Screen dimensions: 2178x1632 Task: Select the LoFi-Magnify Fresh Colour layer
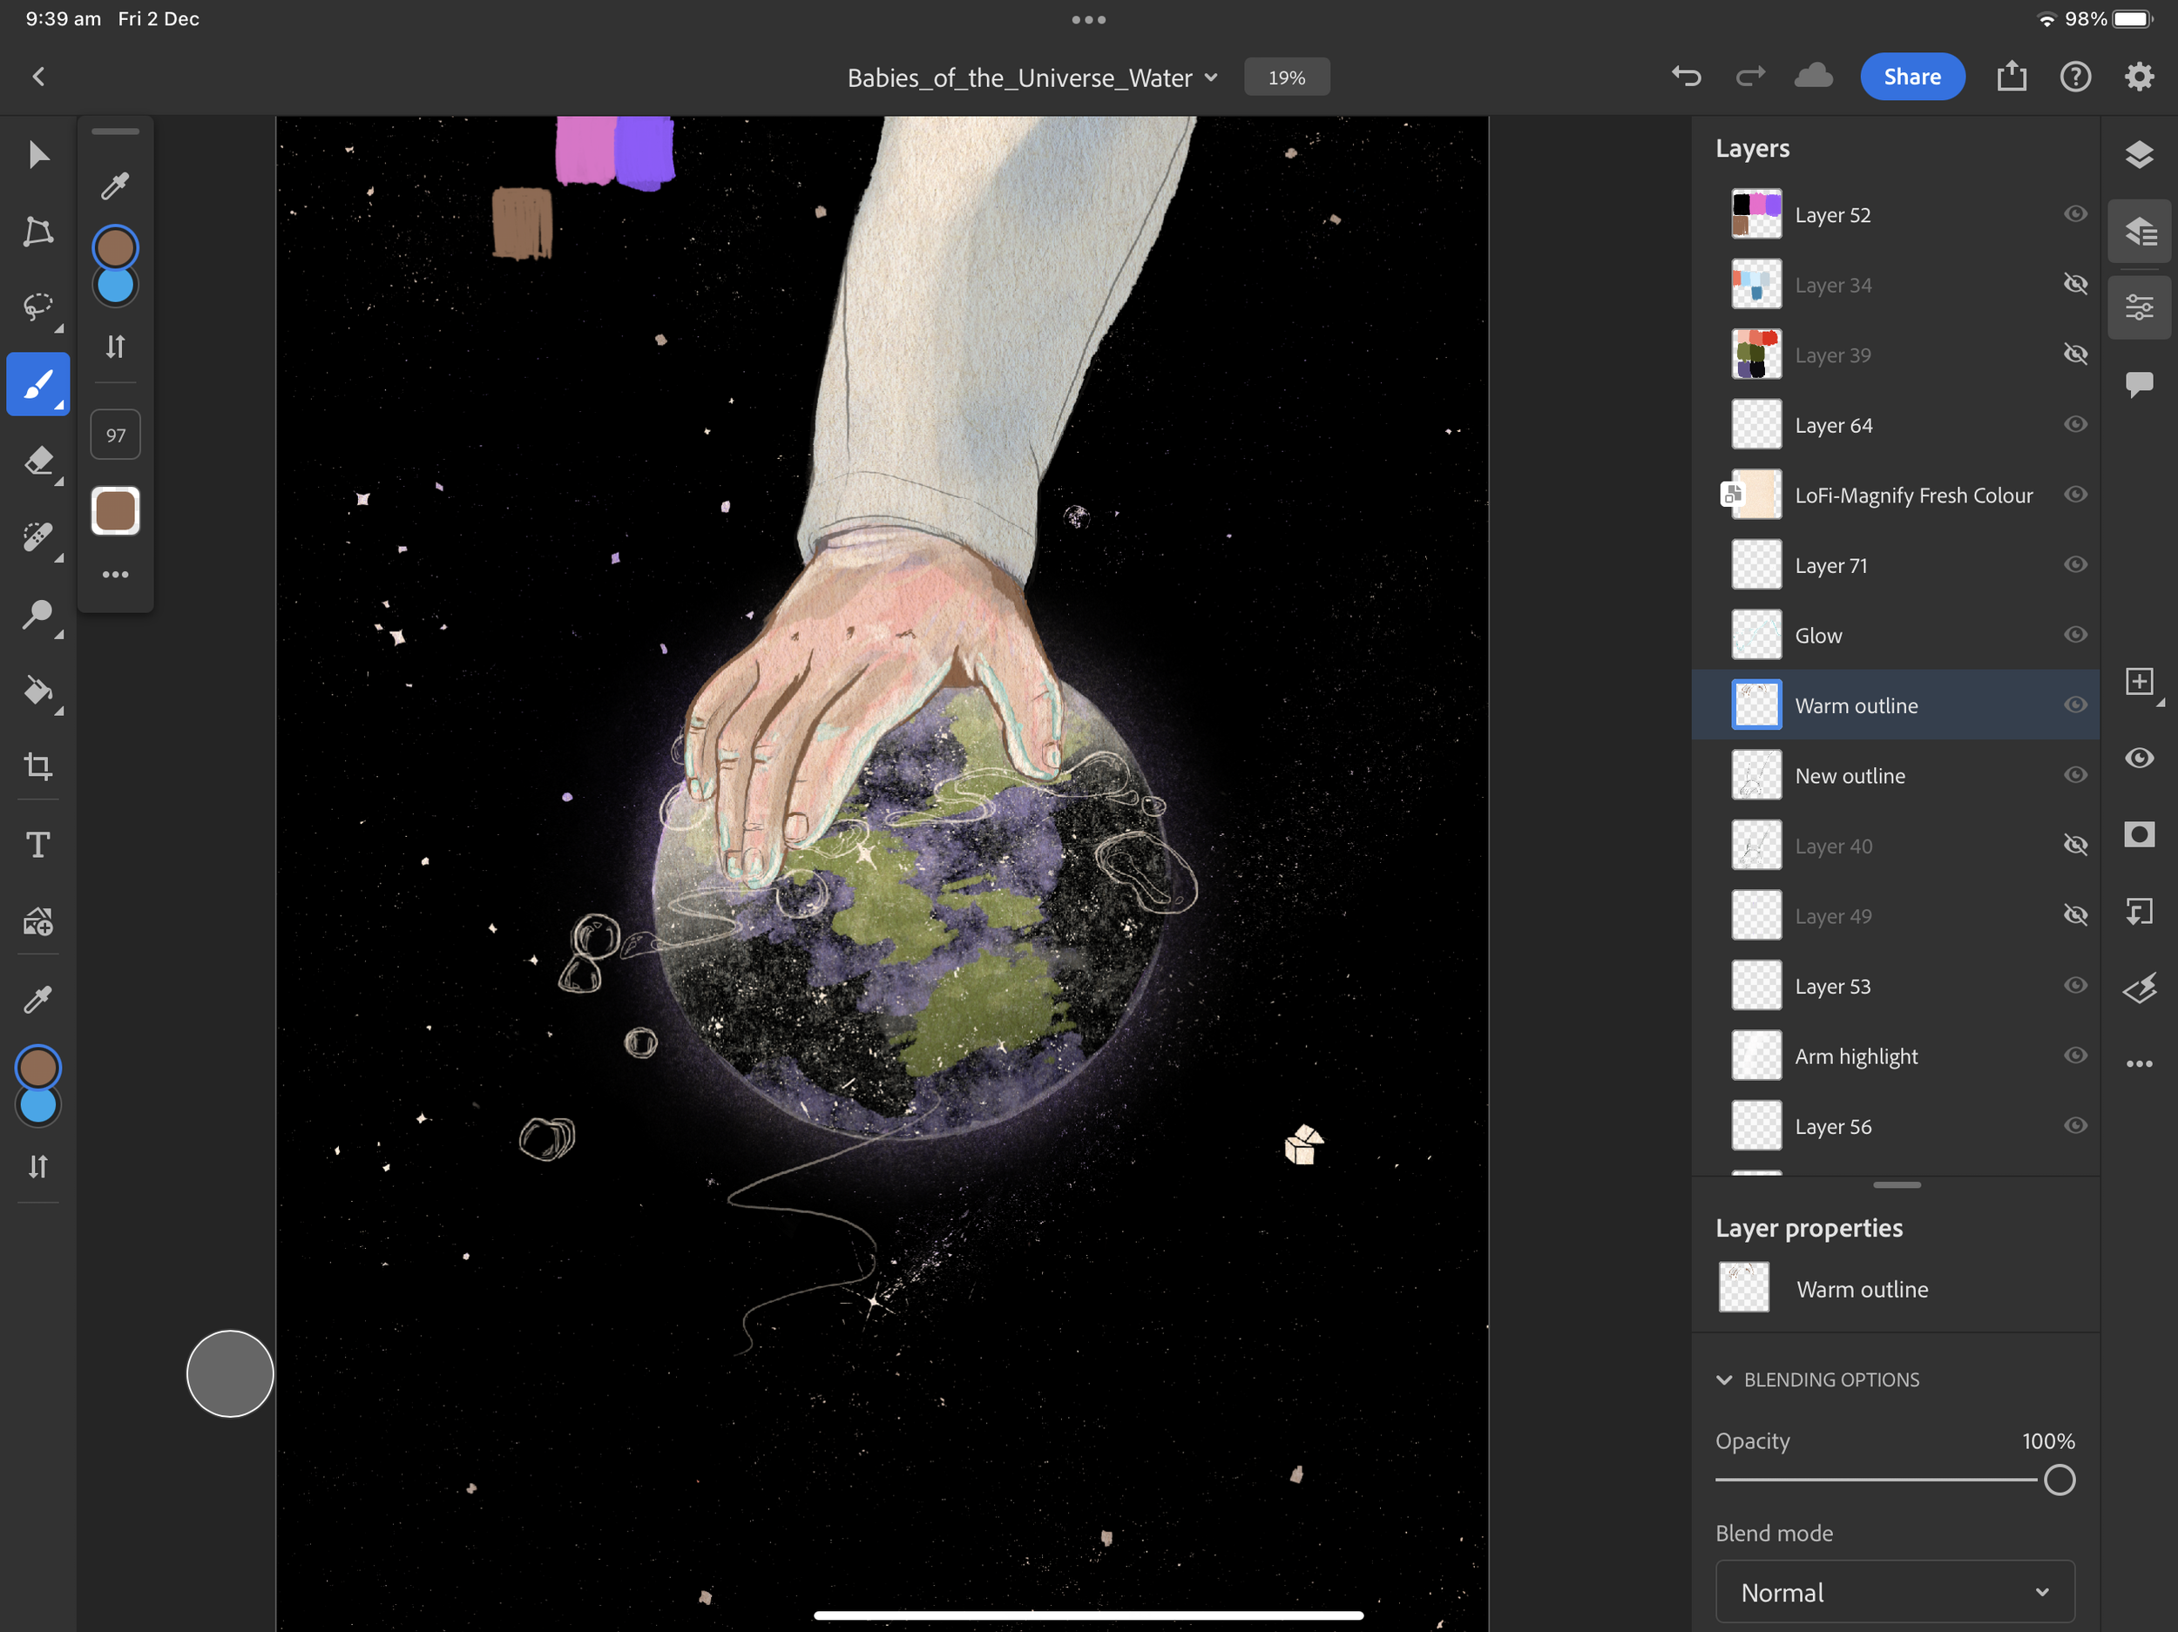1912,496
